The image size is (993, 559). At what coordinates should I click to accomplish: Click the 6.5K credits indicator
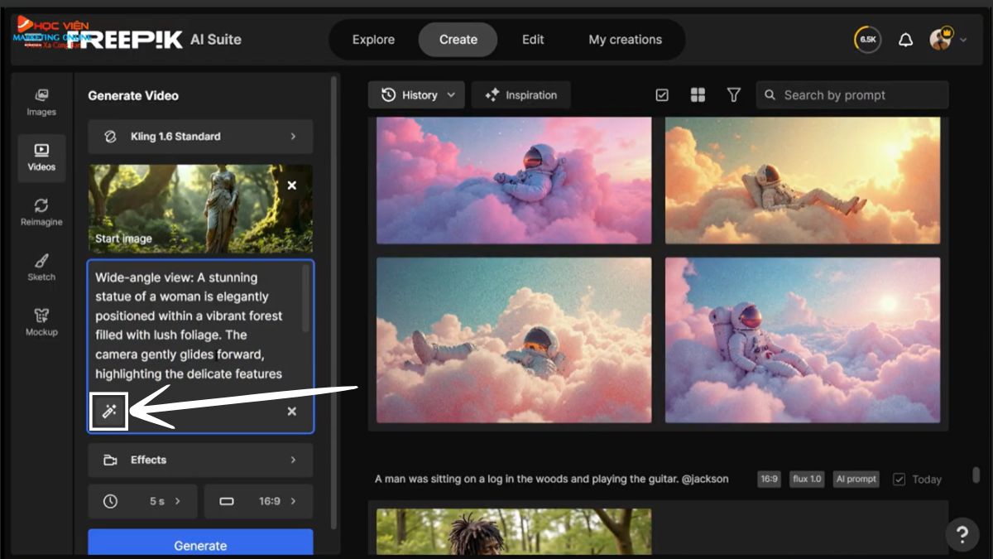(x=868, y=40)
